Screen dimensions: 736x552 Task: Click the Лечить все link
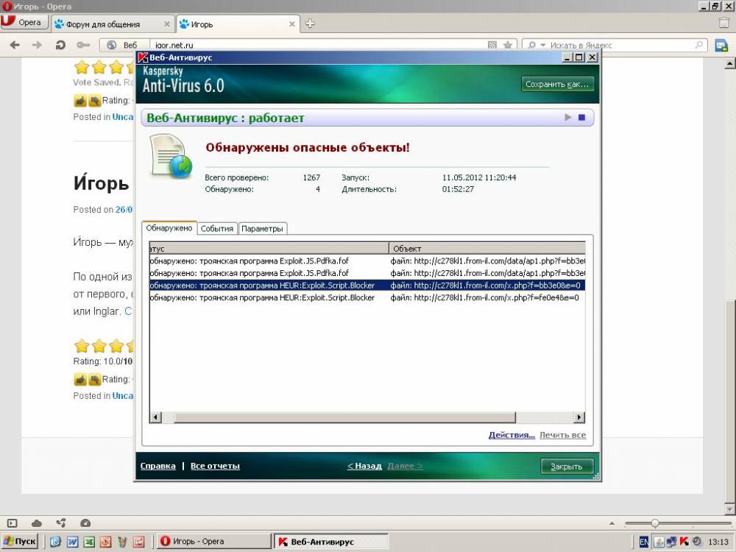(562, 435)
